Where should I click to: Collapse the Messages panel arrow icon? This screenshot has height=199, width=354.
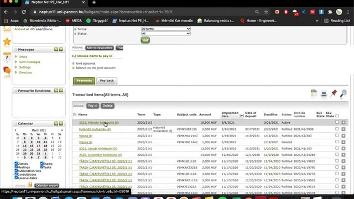click(56, 49)
